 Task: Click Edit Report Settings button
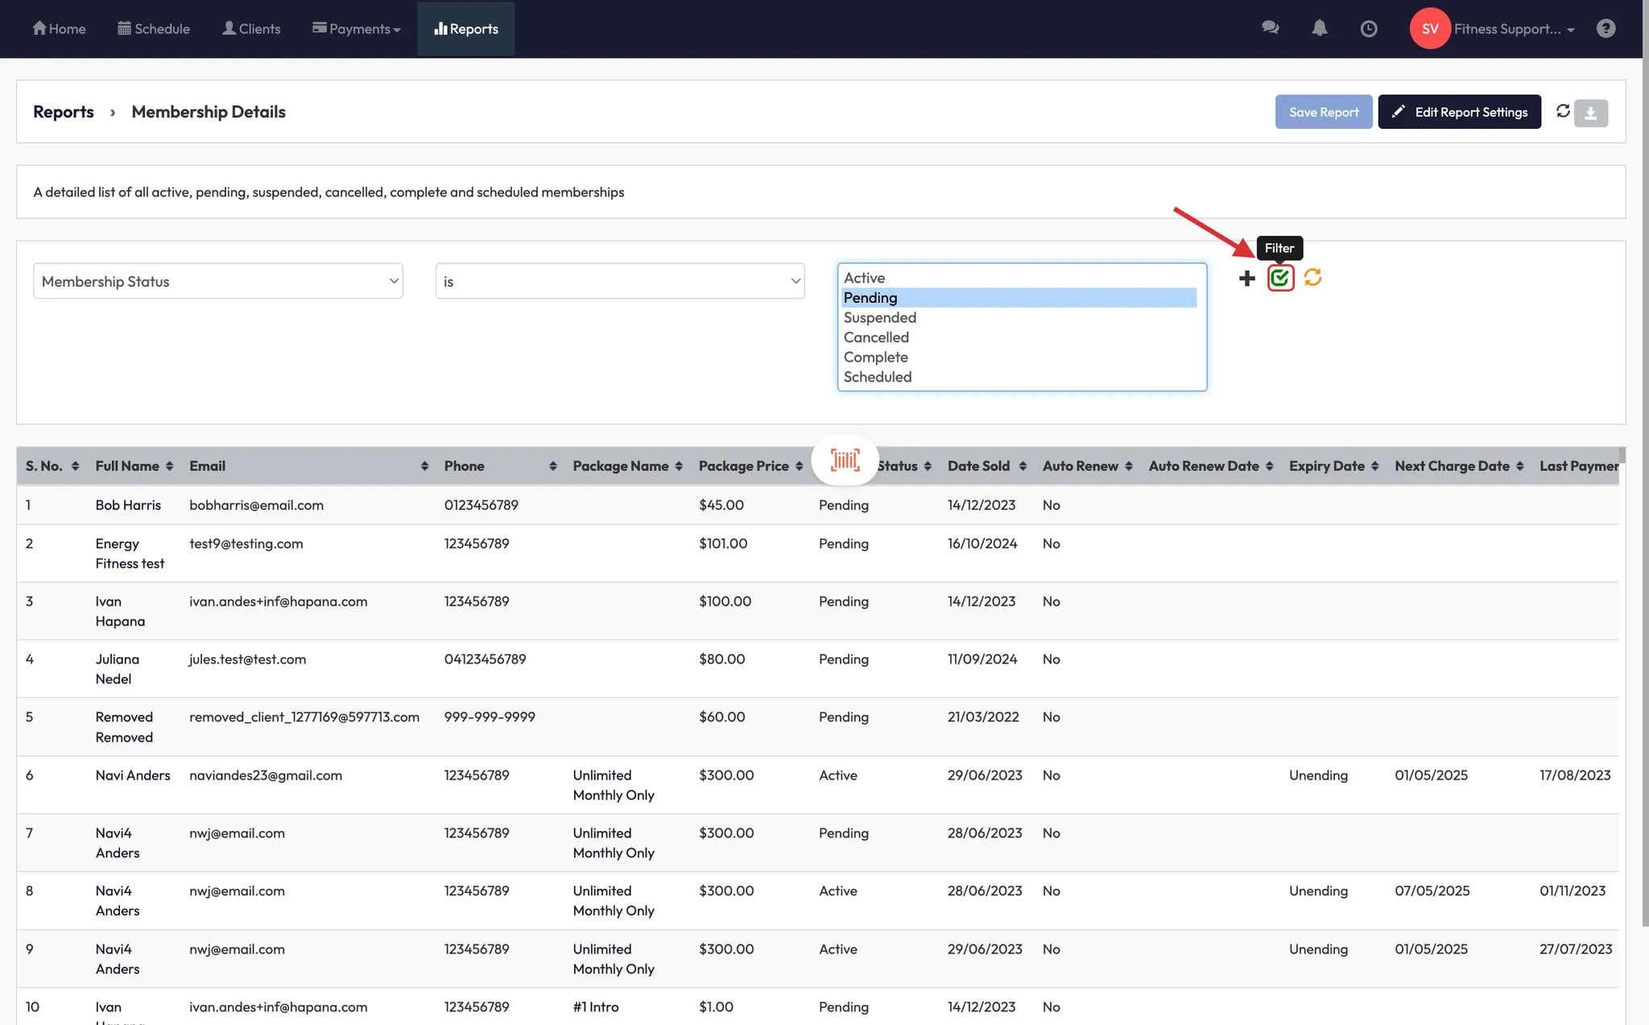1459,112
